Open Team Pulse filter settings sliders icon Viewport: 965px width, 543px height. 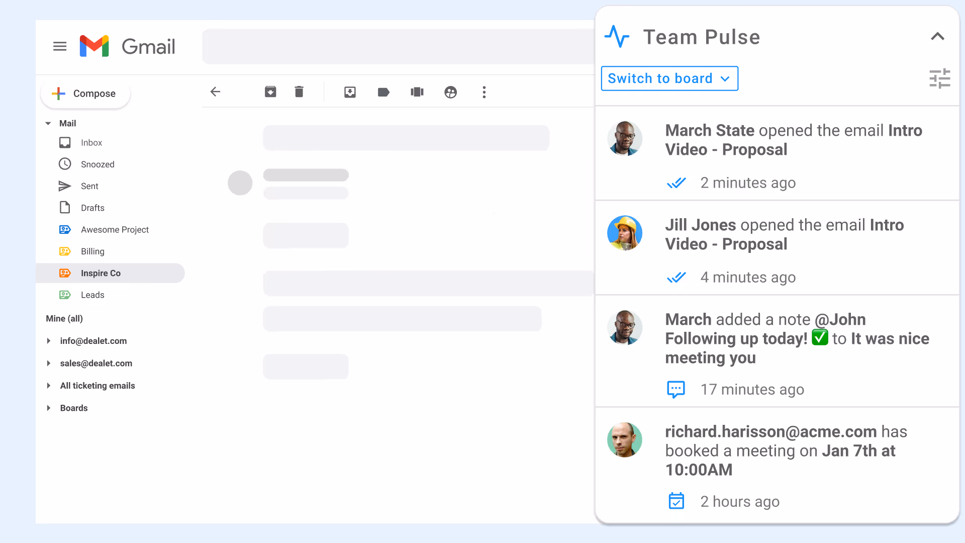click(x=939, y=78)
